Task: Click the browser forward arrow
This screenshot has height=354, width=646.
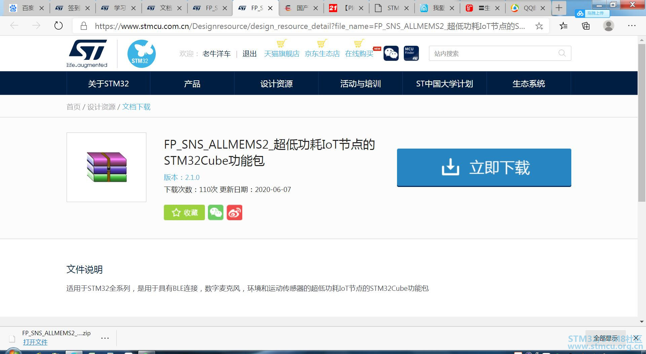Action: click(x=36, y=26)
